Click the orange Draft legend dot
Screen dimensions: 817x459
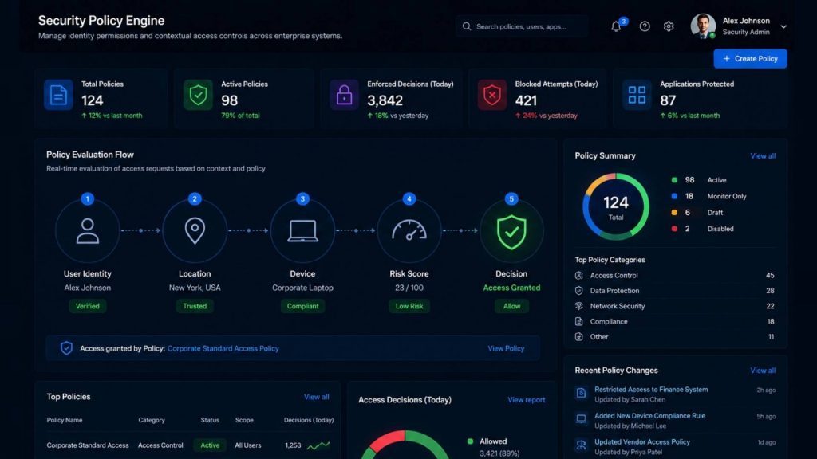pyautogui.click(x=674, y=212)
